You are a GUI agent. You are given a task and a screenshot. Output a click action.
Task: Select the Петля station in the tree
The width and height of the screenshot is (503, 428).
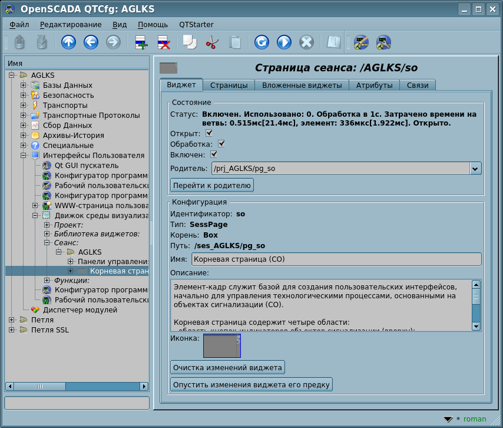point(42,320)
